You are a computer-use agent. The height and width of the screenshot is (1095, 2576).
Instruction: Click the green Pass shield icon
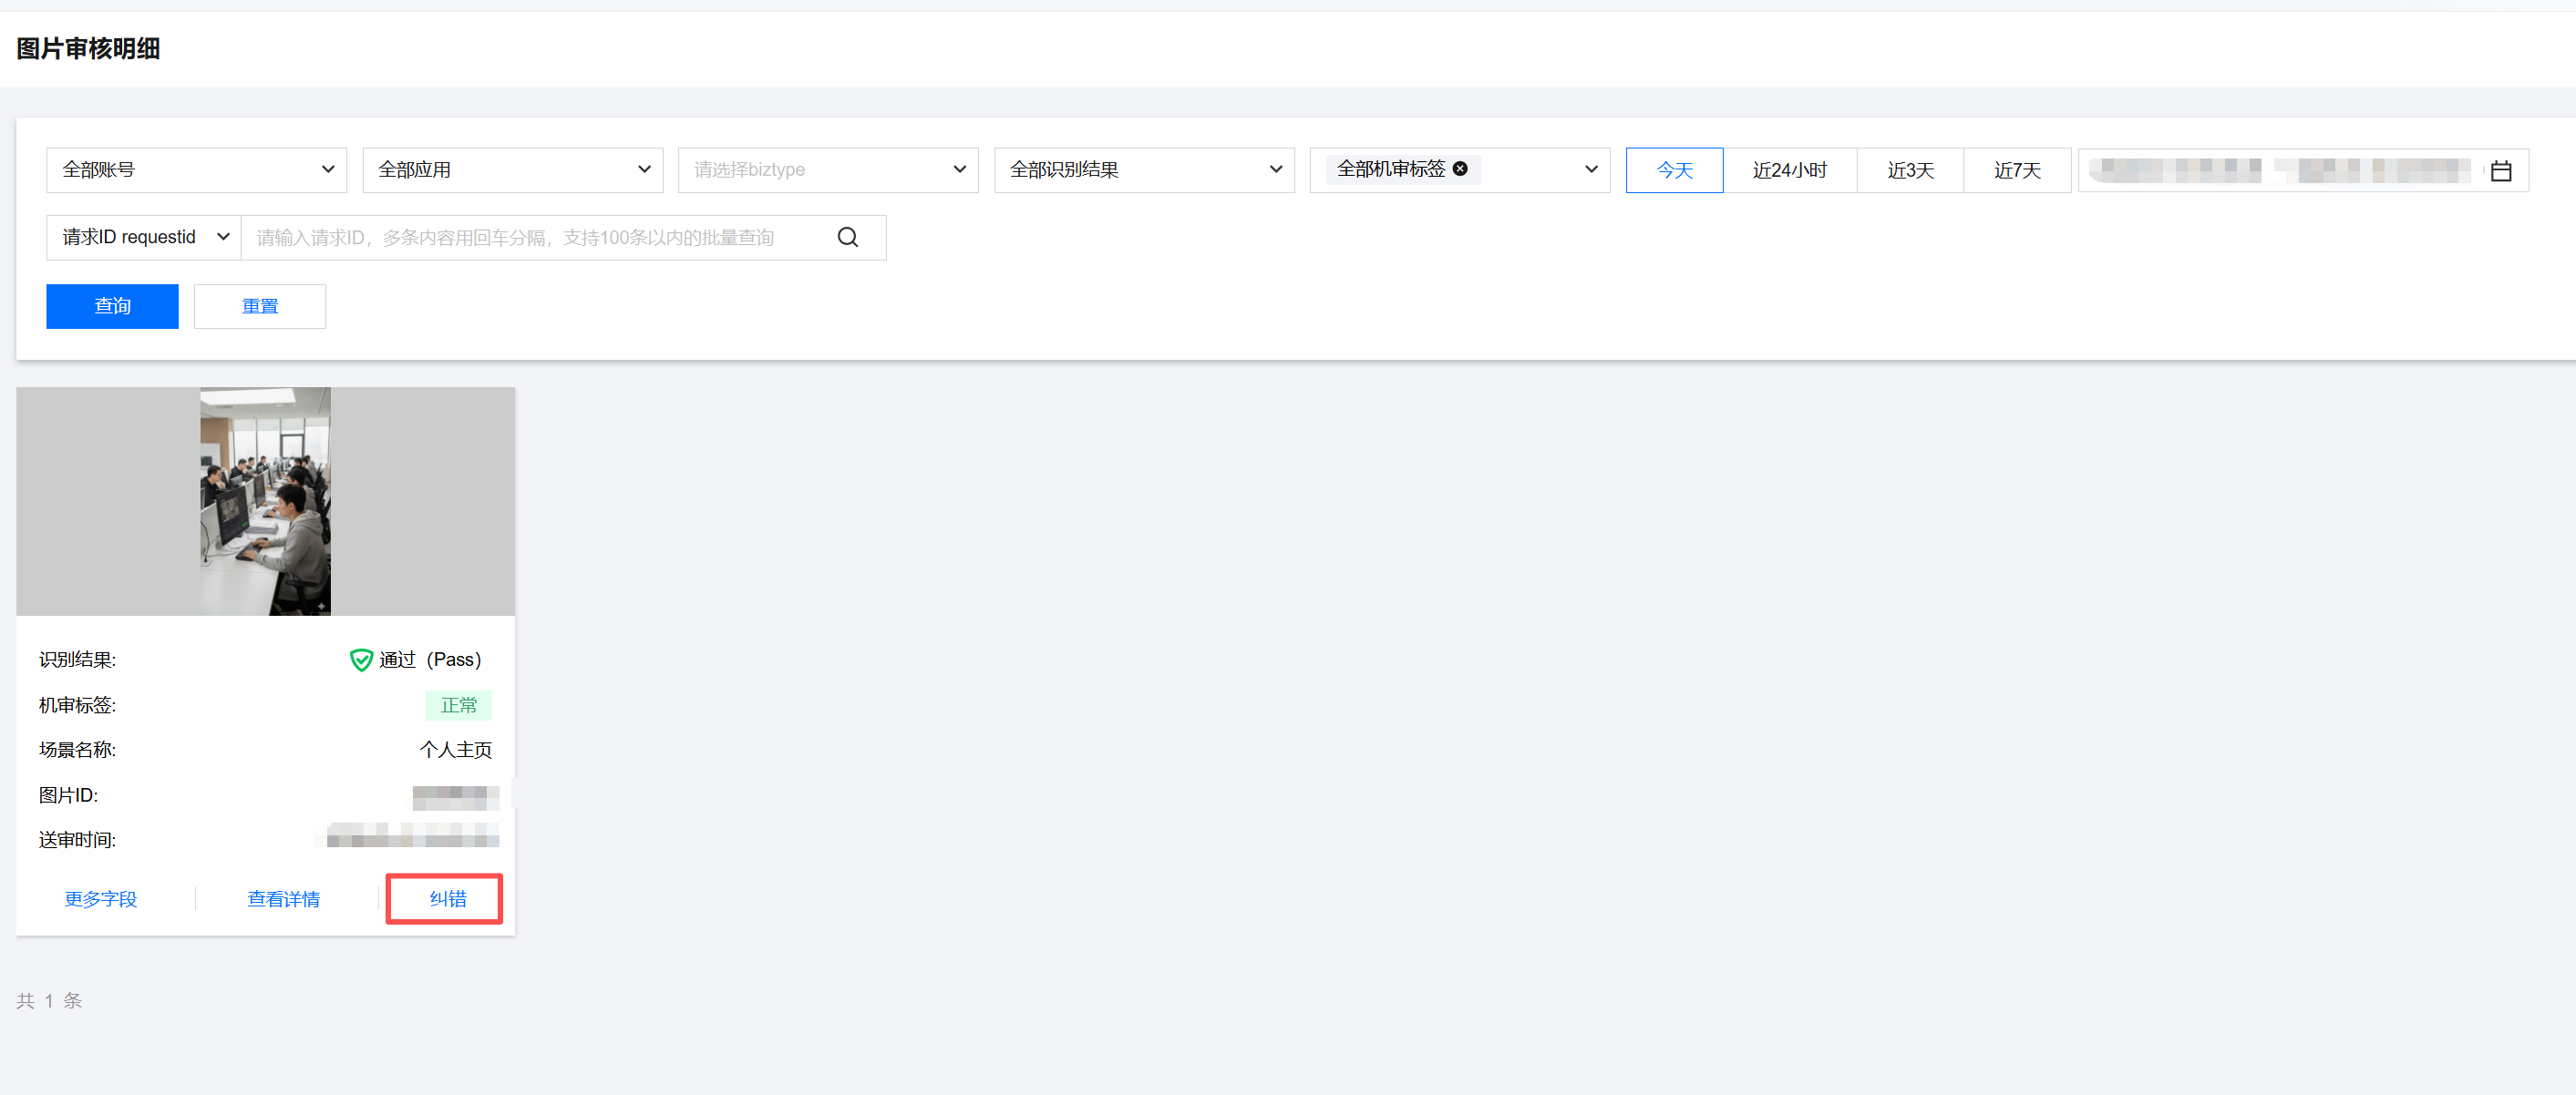point(361,660)
